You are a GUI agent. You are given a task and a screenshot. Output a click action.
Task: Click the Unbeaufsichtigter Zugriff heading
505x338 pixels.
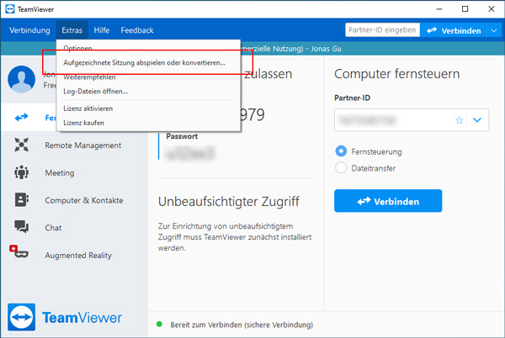228,202
